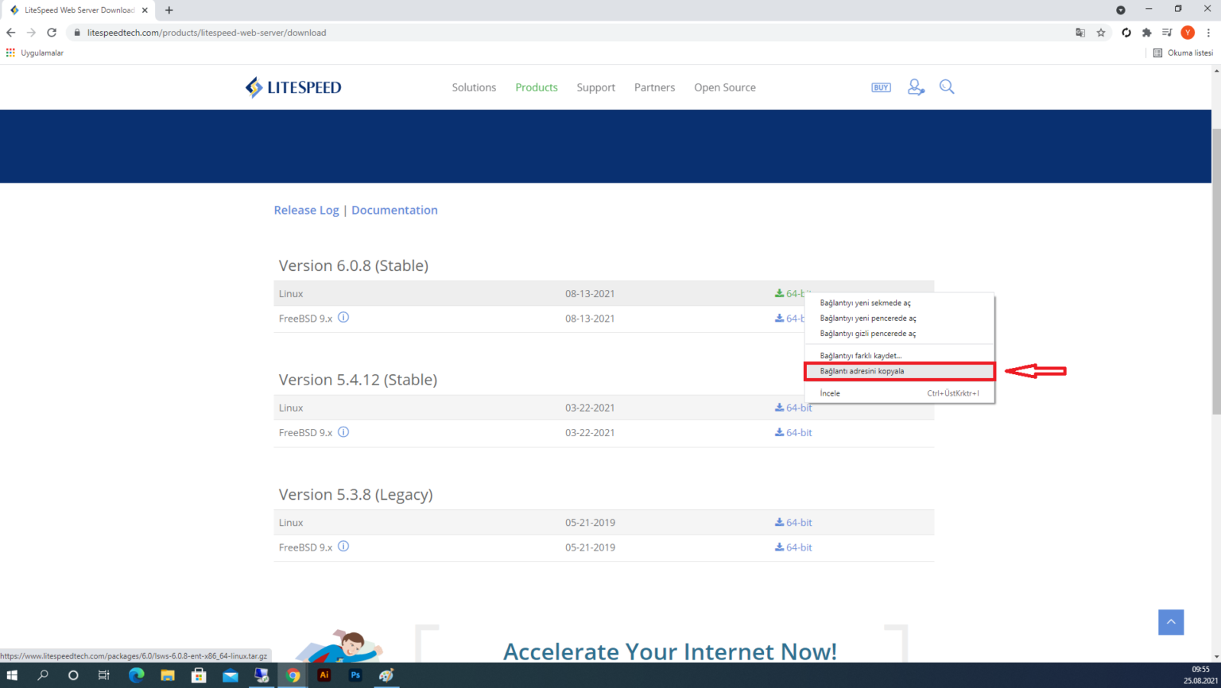Open Windows taskbar search

[43, 675]
